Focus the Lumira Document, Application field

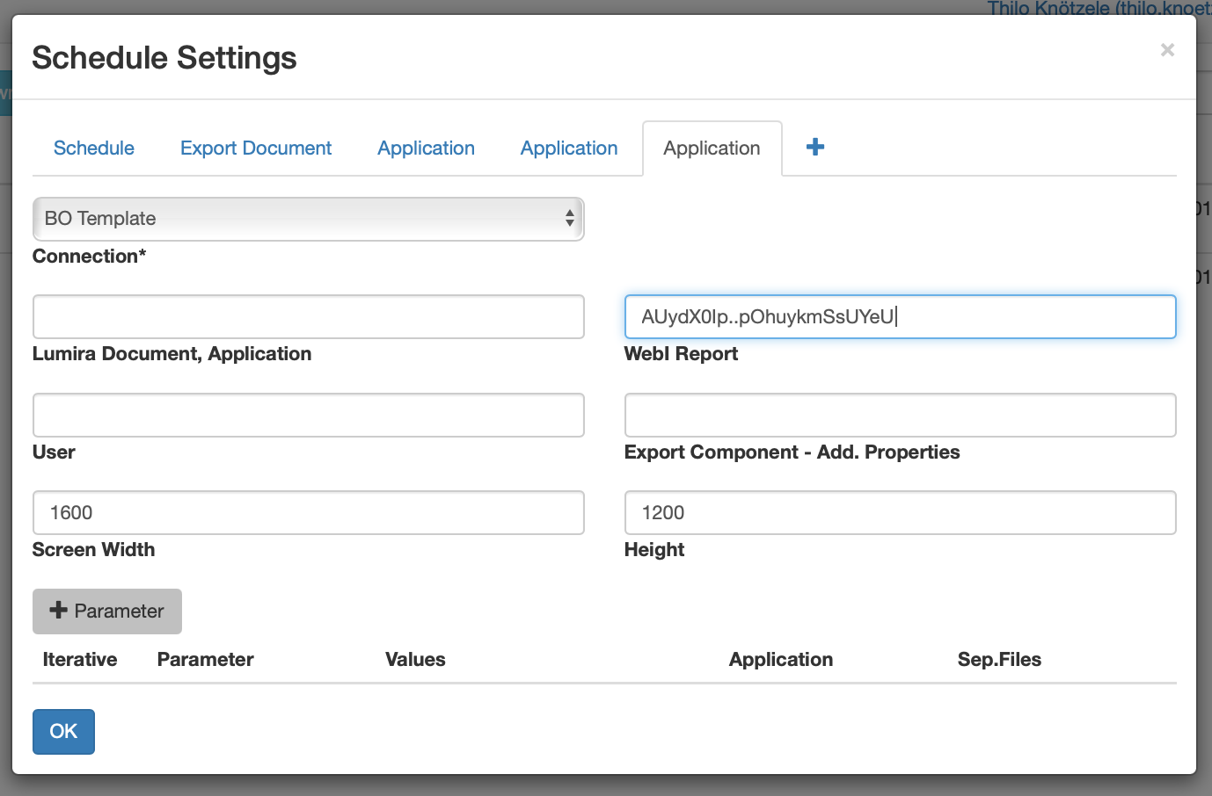click(309, 317)
